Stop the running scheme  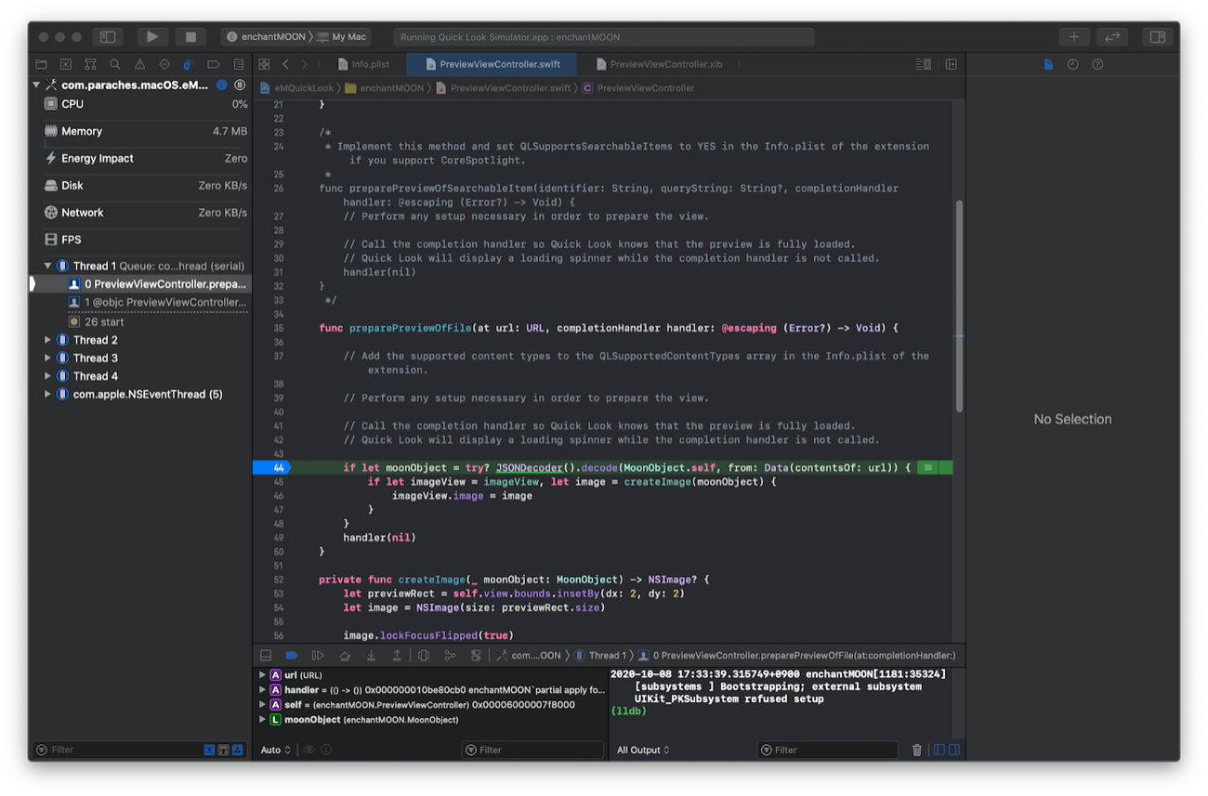tap(190, 37)
